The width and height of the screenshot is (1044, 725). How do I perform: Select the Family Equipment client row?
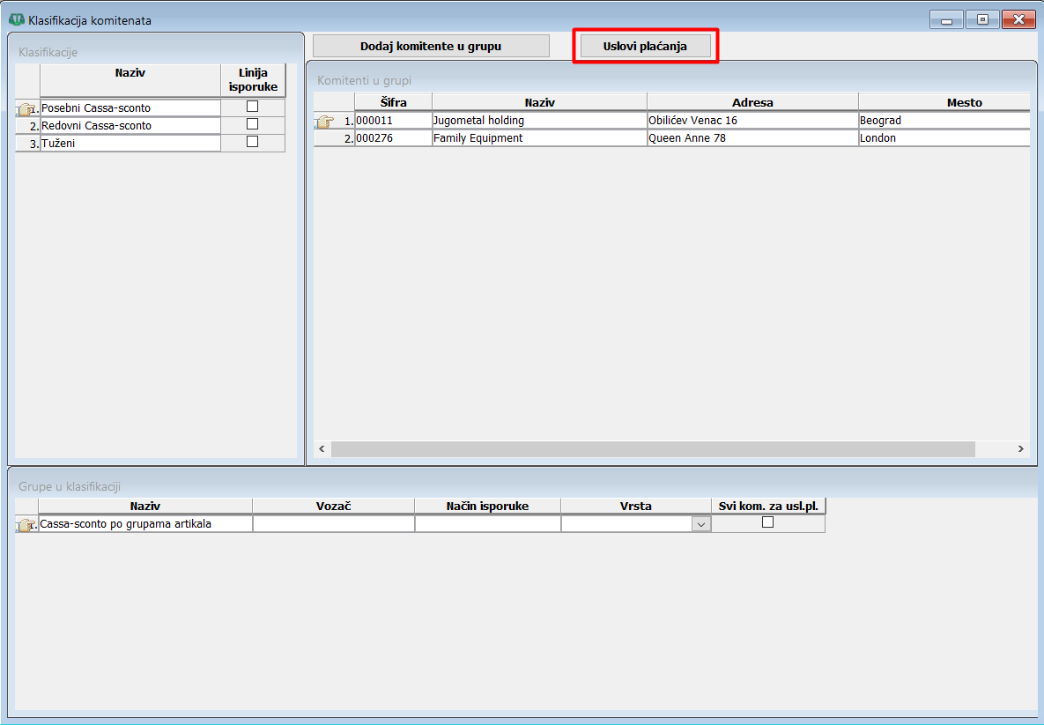[x=538, y=138]
